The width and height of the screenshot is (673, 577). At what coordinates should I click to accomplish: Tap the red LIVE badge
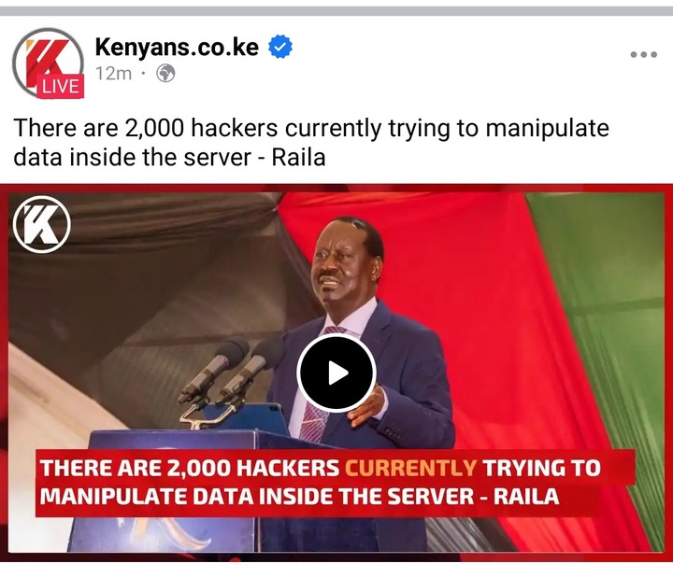coord(61,87)
